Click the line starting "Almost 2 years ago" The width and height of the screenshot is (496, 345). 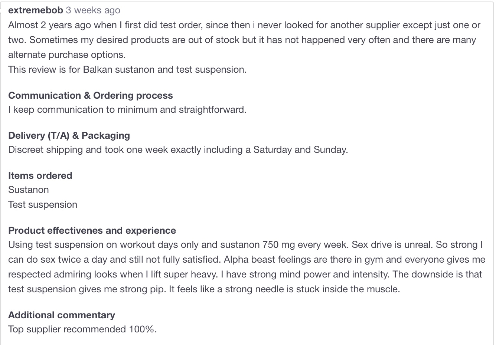coord(244,25)
